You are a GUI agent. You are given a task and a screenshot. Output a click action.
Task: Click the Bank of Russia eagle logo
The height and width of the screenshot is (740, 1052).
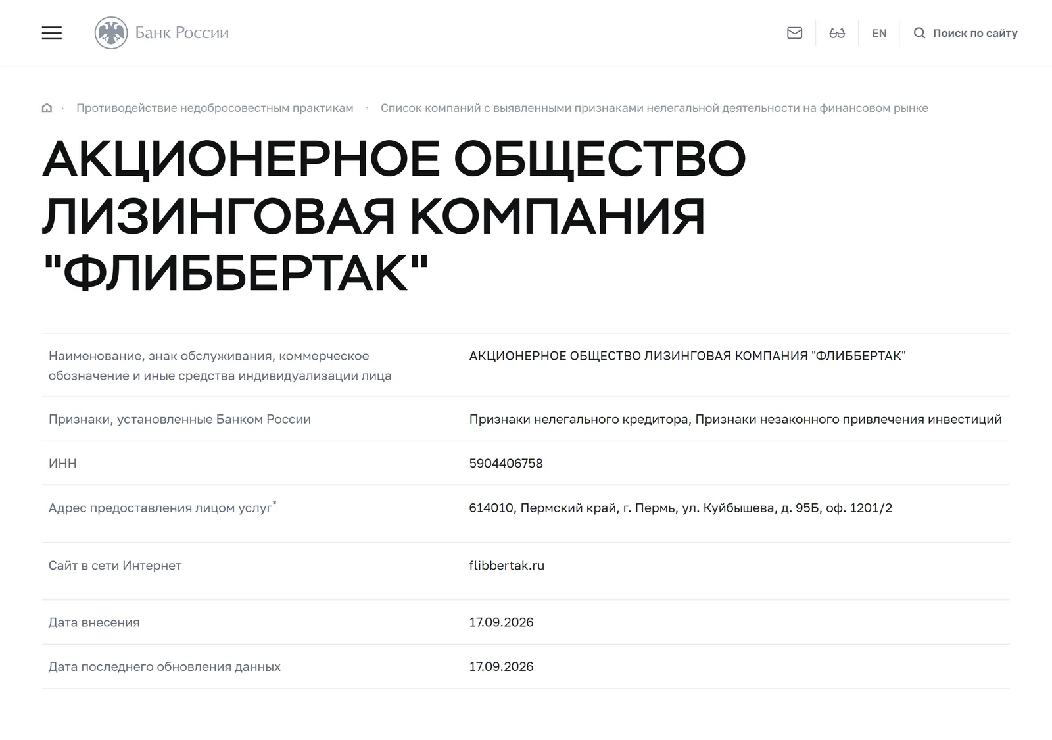111,33
